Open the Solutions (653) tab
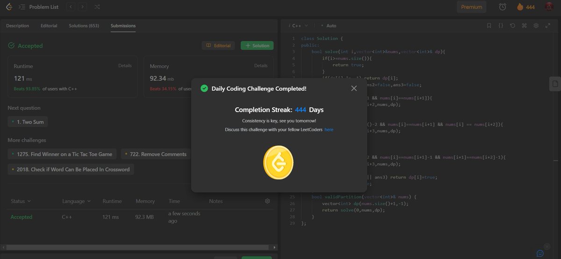 click(x=84, y=26)
